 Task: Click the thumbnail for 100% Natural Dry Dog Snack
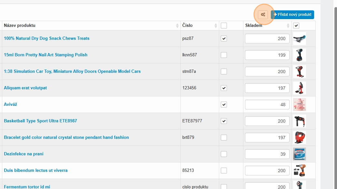point(299,39)
